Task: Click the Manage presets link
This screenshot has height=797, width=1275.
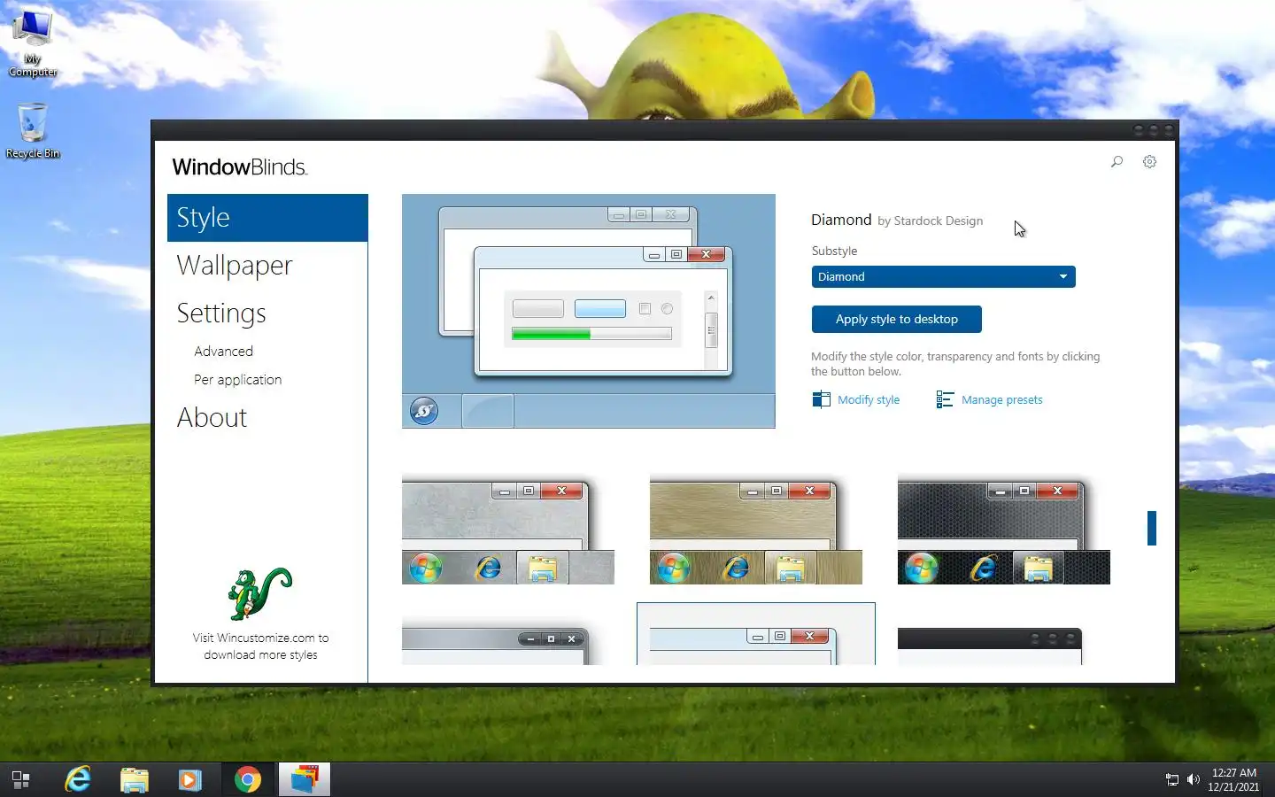Action: tap(1001, 399)
